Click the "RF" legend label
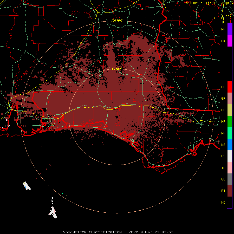The image size is (234, 234). (x=223, y=29)
